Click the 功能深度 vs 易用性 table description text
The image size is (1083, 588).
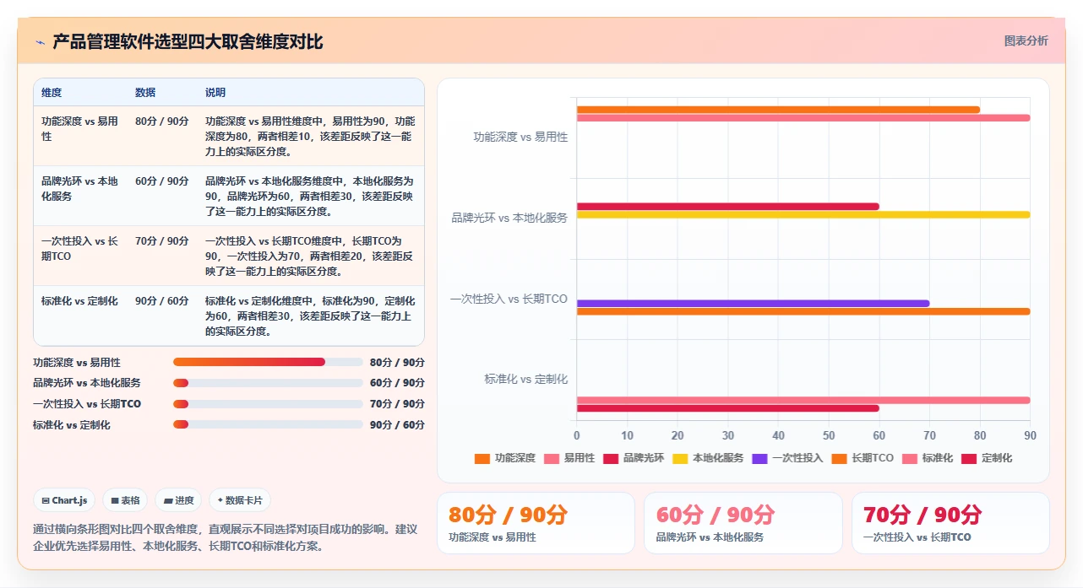pos(310,137)
